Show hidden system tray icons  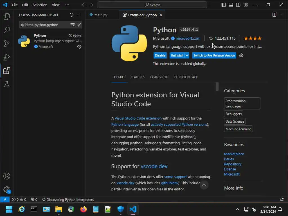pos(237,209)
